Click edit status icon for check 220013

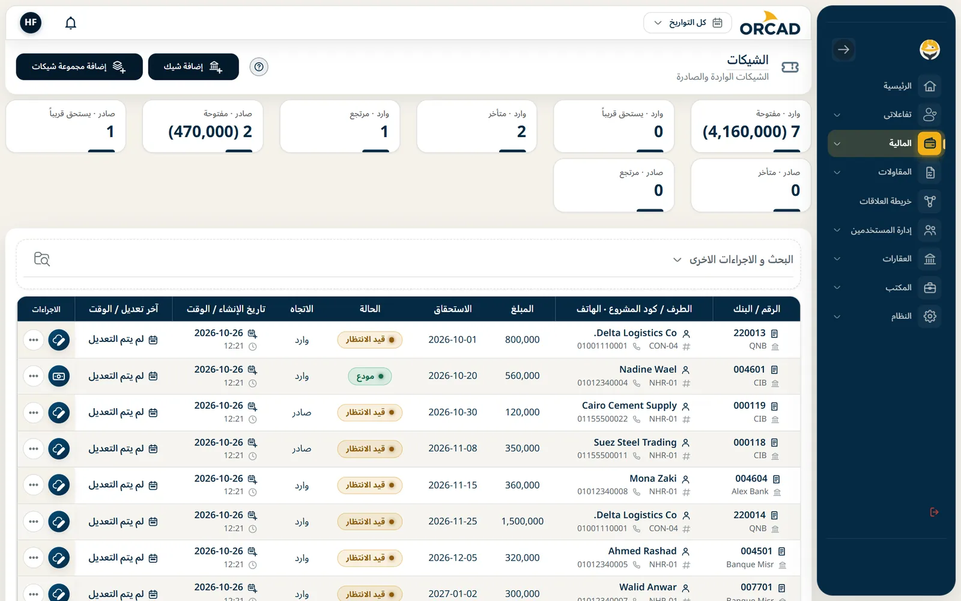pos(59,340)
